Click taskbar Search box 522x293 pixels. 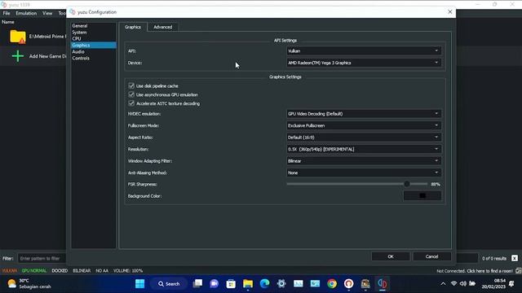click(170, 284)
